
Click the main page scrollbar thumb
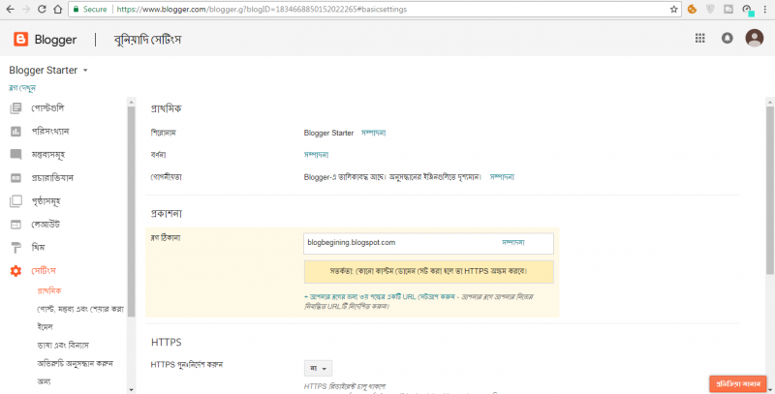coord(769,191)
